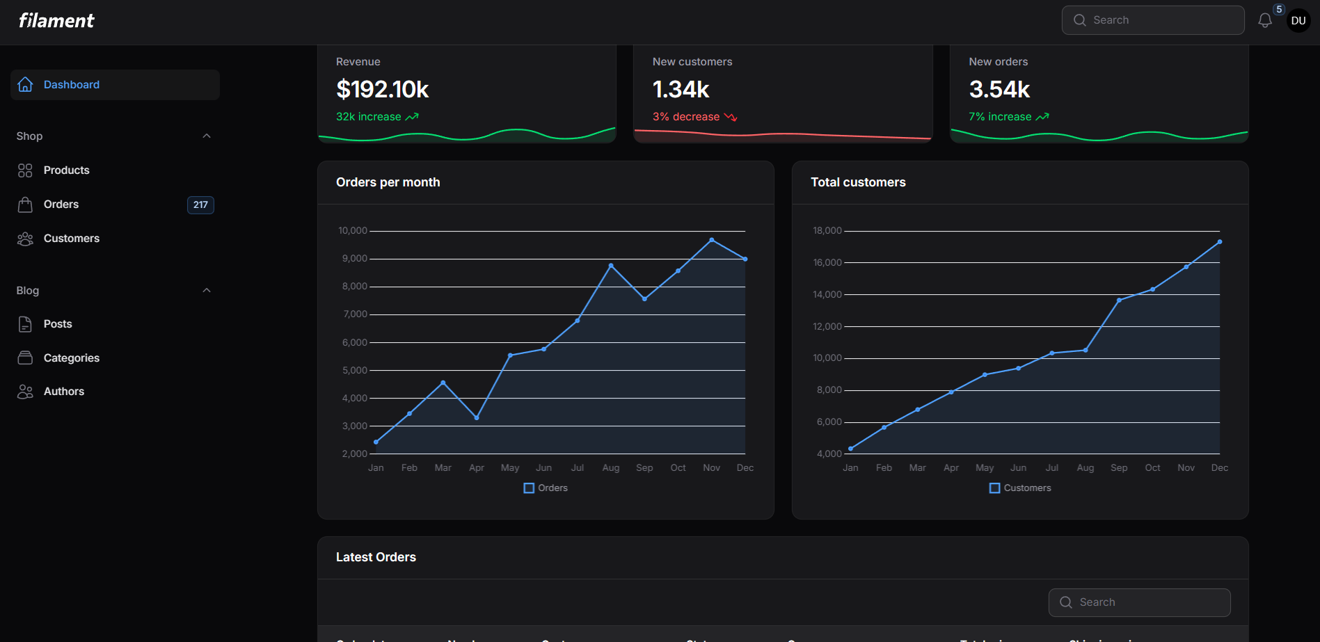Image resolution: width=1320 pixels, height=642 pixels.
Task: Click the Customers group icon
Action: coord(25,238)
